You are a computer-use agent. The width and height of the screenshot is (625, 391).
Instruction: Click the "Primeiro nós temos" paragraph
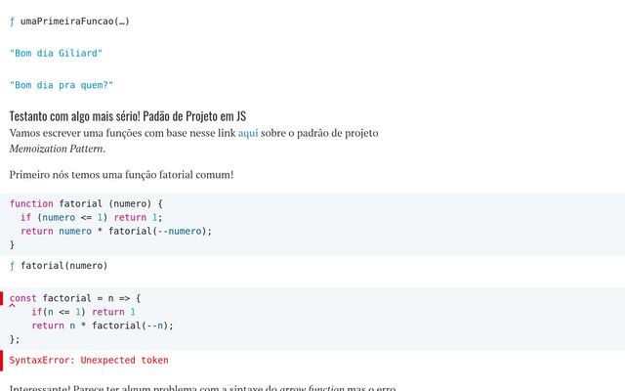tap(121, 175)
